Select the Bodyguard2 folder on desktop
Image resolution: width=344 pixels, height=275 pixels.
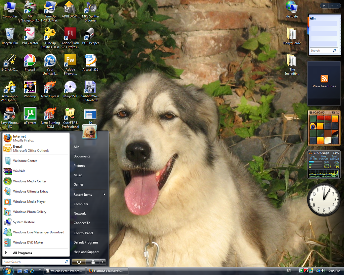point(292,36)
